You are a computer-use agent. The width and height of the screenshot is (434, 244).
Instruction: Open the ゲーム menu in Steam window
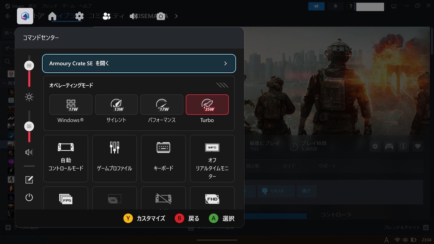(68, 6)
